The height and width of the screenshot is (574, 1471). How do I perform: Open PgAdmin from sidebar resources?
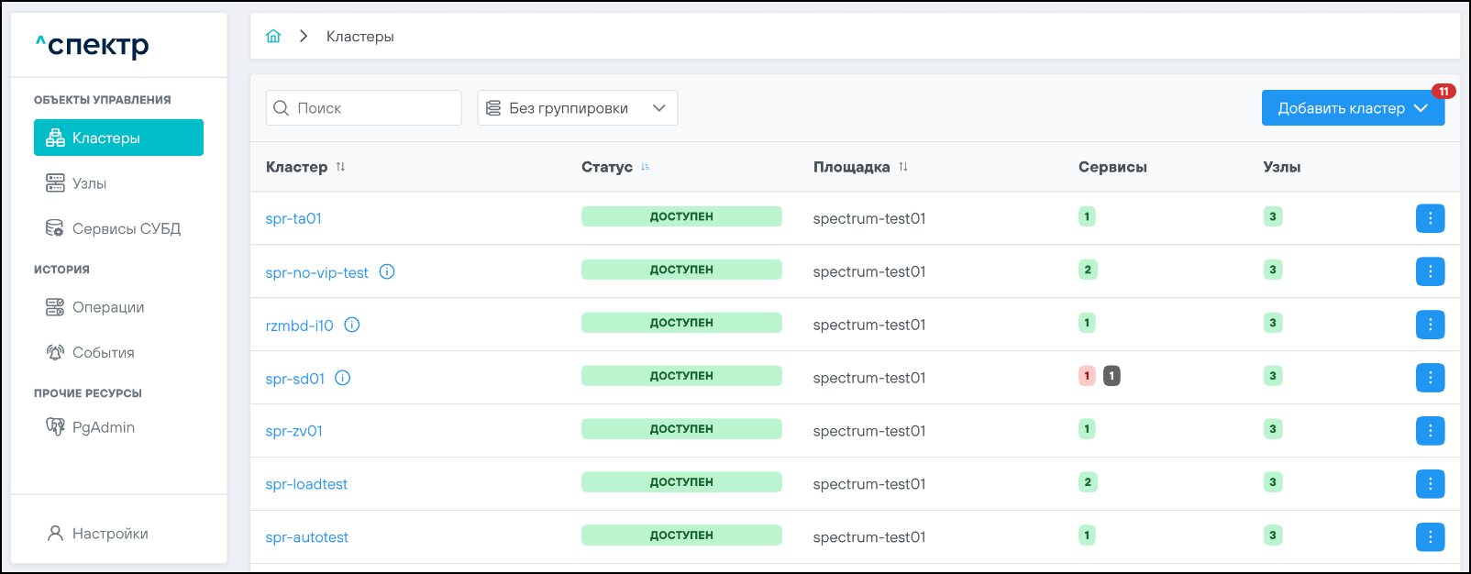point(103,427)
